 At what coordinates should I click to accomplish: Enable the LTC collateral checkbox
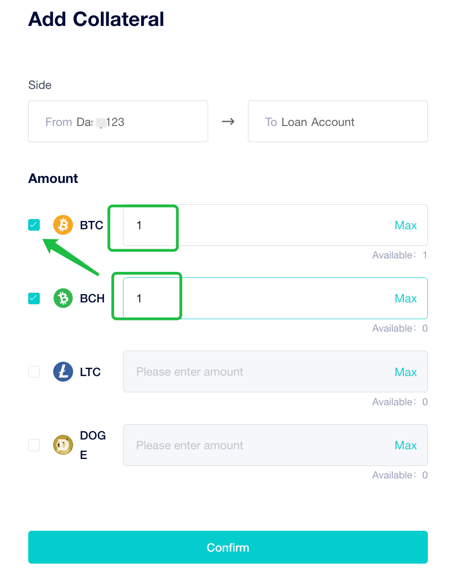pyautogui.click(x=34, y=371)
